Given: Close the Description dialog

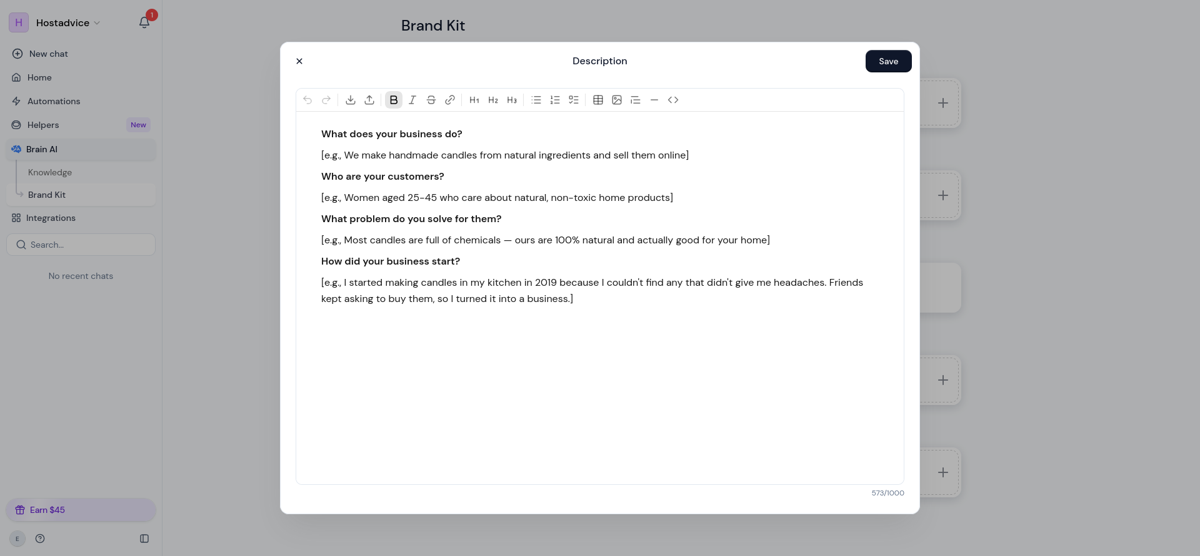Looking at the screenshot, I should (x=299, y=61).
